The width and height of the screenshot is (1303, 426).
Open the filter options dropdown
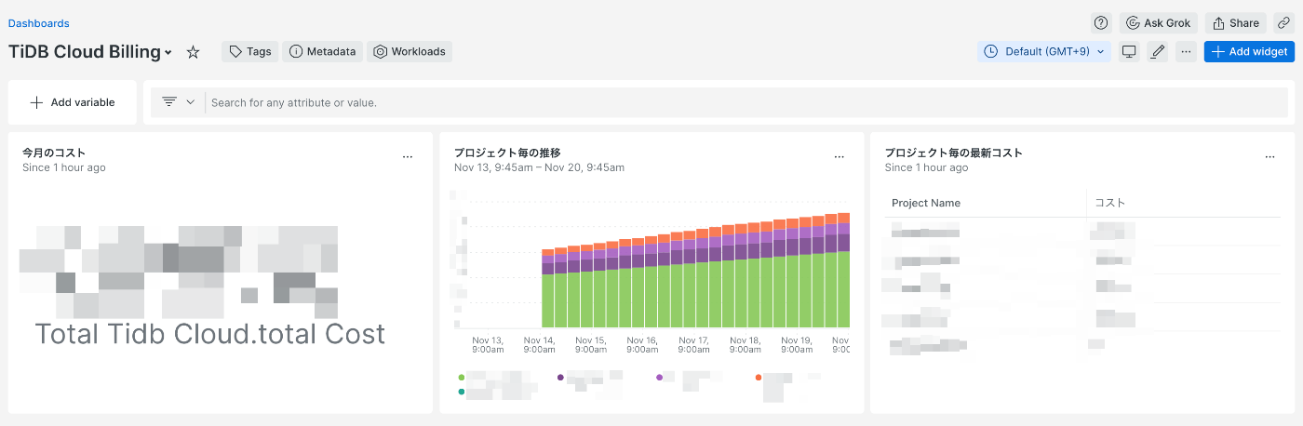coord(179,102)
